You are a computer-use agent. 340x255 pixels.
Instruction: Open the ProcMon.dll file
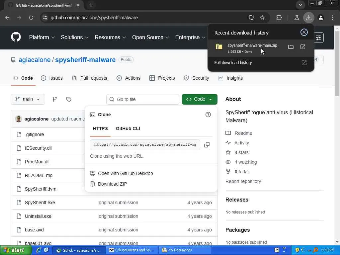37,162
